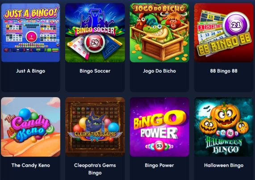Click the Bingo Power title text

[x=159, y=165]
